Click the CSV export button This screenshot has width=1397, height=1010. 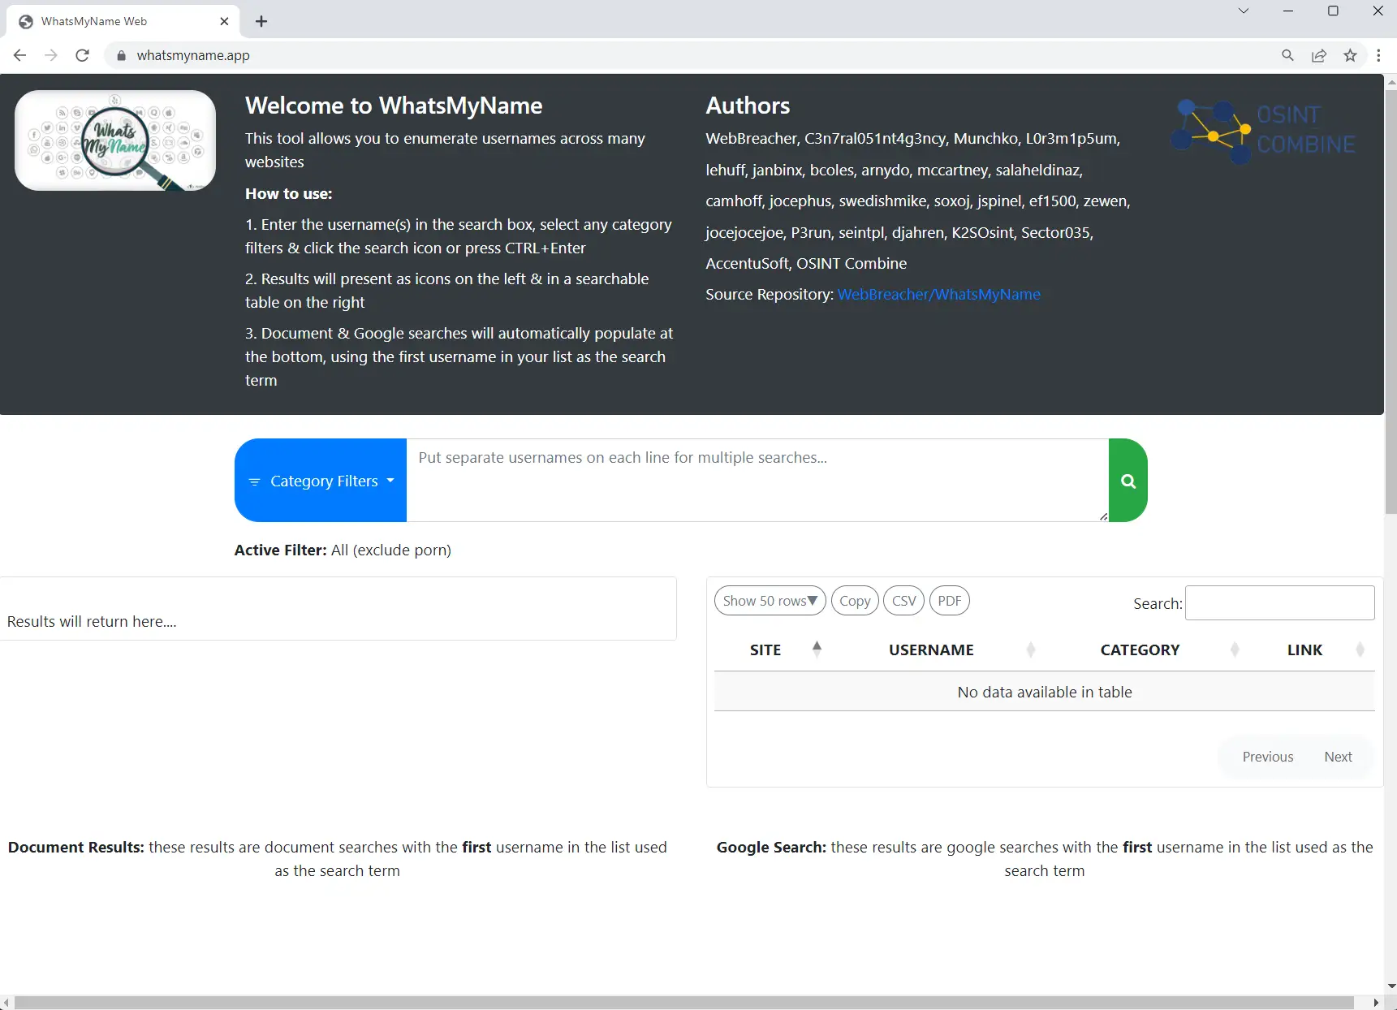(x=903, y=601)
